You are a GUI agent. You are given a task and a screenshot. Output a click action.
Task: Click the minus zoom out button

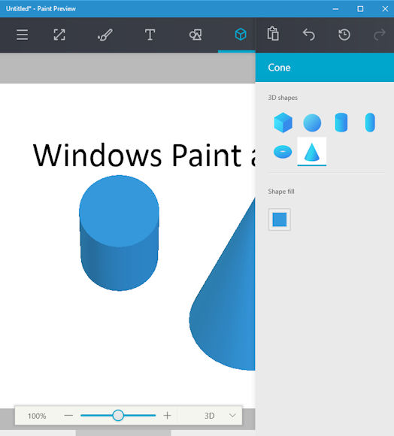point(68,416)
